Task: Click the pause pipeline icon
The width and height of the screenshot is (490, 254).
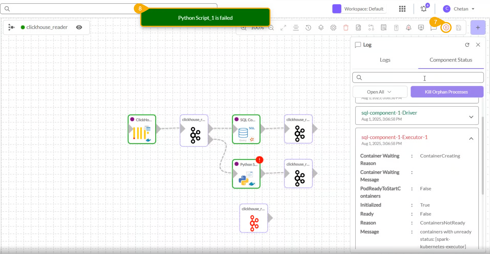Action: coord(446,28)
